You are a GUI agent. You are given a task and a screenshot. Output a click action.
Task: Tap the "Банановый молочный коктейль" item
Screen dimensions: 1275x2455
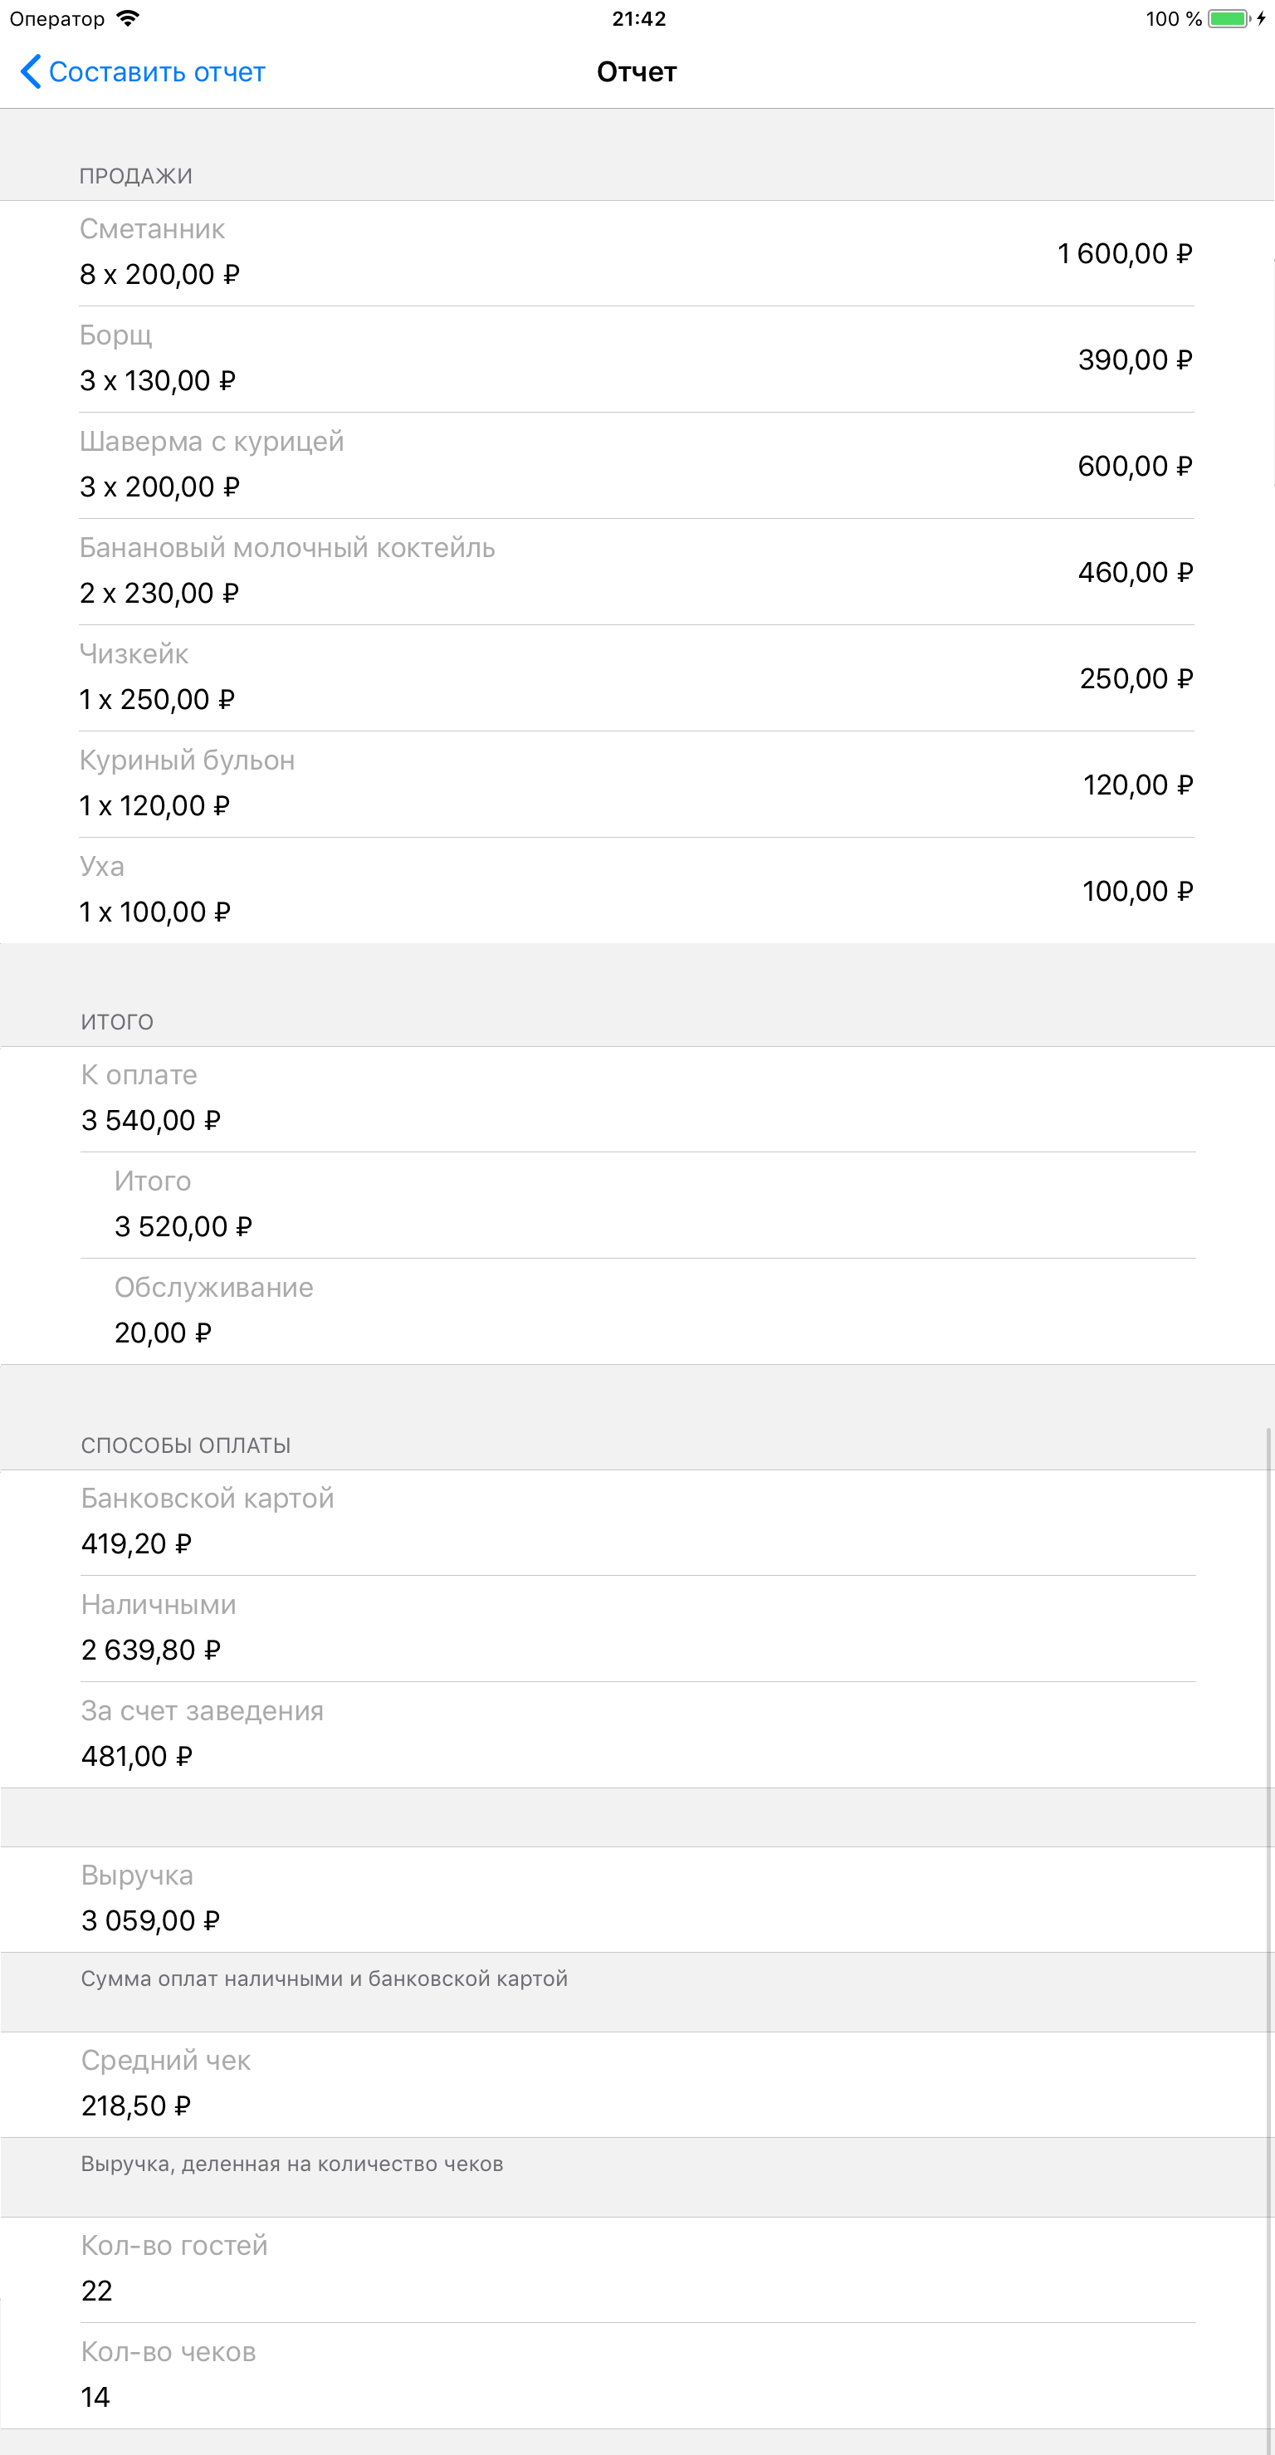(x=637, y=572)
